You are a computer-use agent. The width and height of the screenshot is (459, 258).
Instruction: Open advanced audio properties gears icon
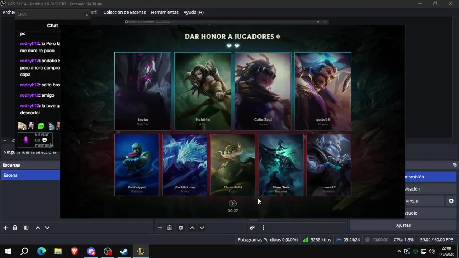pyautogui.click(x=252, y=228)
